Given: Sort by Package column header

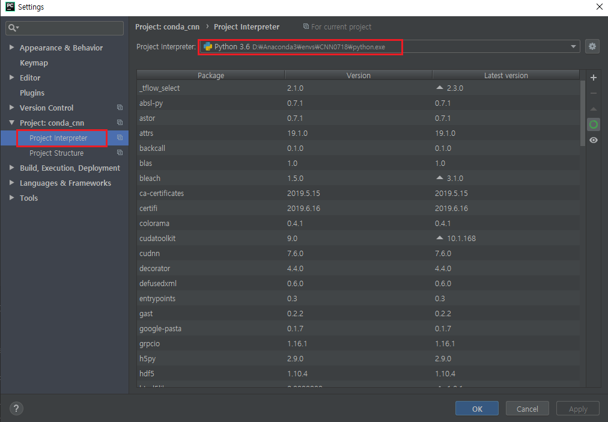Looking at the screenshot, I should [x=210, y=75].
